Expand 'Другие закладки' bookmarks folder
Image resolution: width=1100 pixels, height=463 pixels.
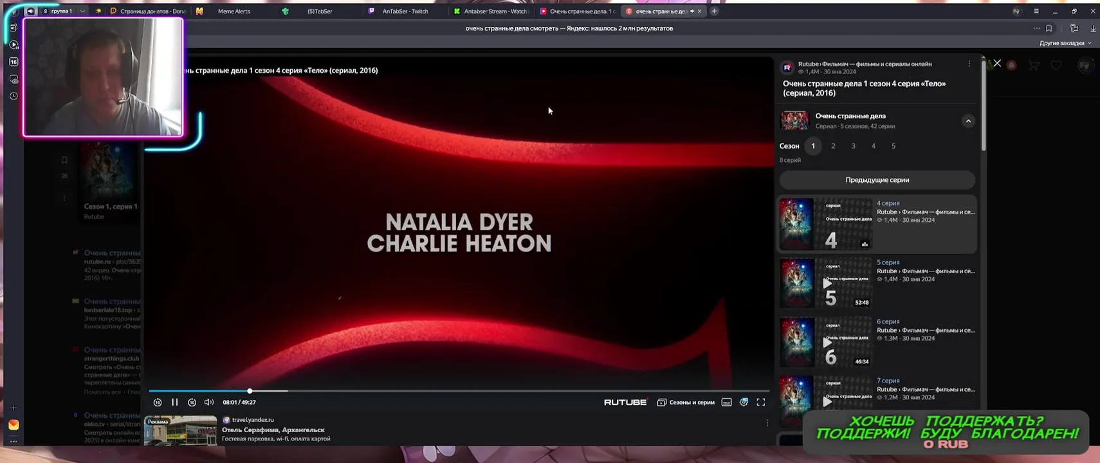click(1065, 43)
